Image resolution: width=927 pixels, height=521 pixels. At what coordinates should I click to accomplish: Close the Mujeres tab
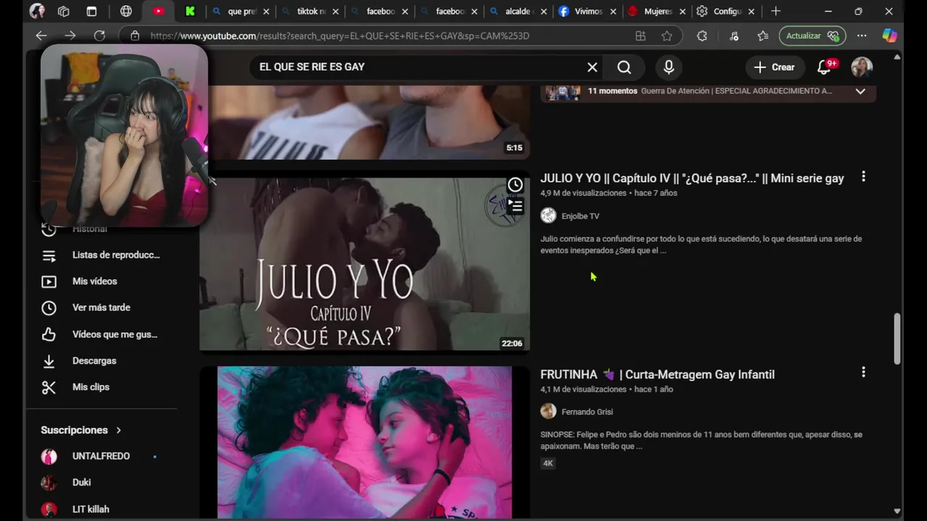click(x=682, y=12)
